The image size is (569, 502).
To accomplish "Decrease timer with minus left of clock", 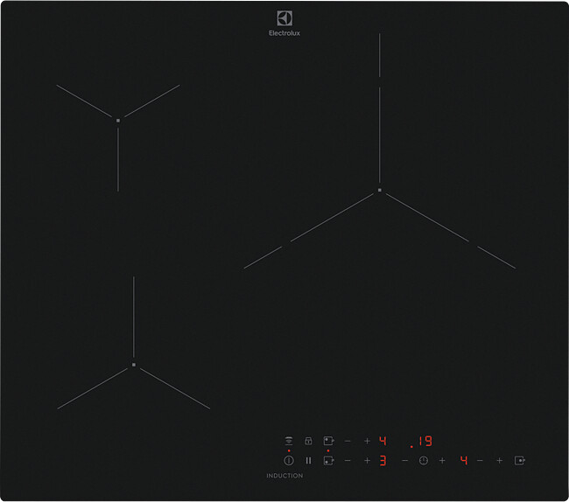I will [x=404, y=460].
